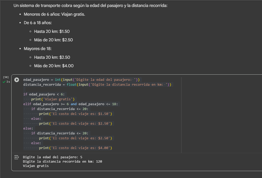262x178 pixels.
Task: Click the "Mayores de 18" bullet item
Action: (x=38, y=49)
